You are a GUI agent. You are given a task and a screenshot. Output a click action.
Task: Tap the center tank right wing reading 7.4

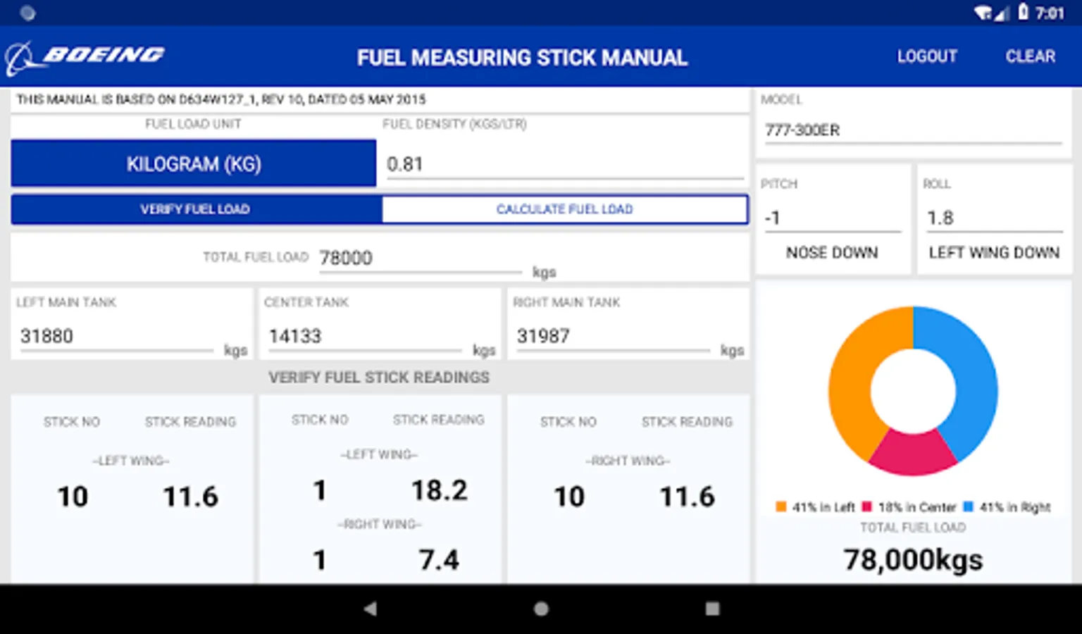click(440, 560)
